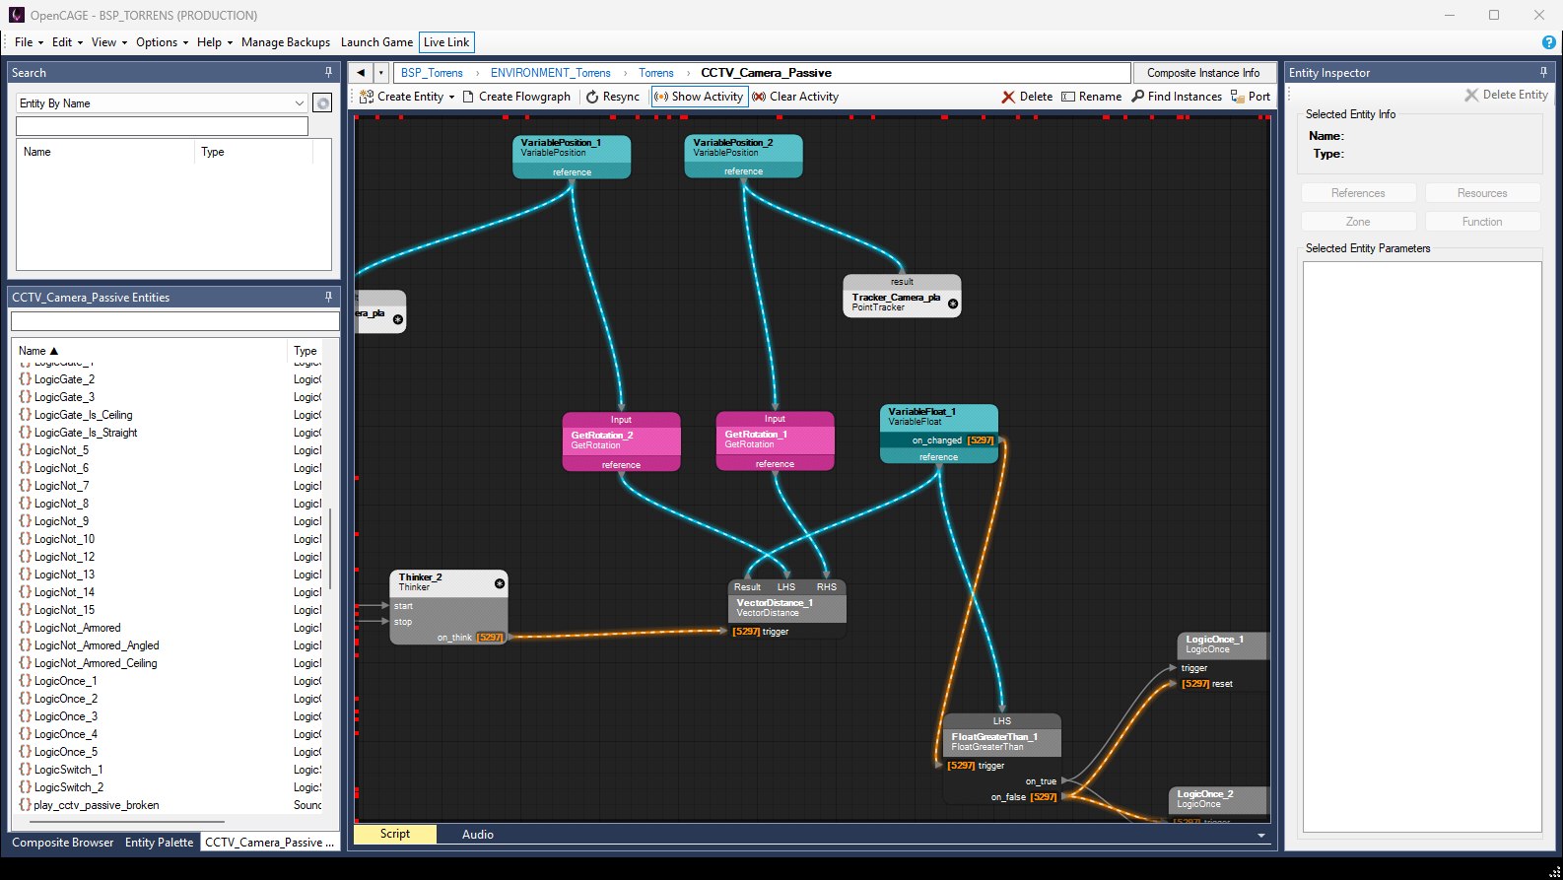Open the Options menu
Viewport: 1563px width, 880px height.
(162, 42)
